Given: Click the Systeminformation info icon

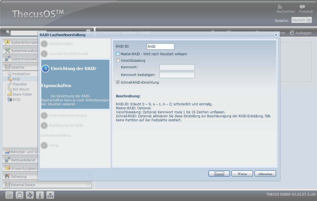Looking at the screenshot, I should pyautogui.click(x=7, y=42).
